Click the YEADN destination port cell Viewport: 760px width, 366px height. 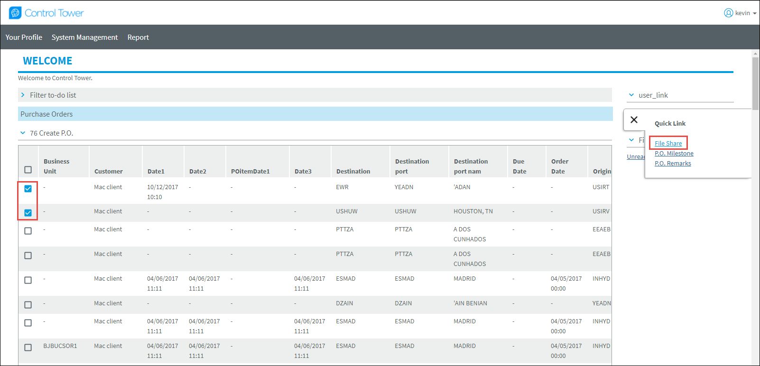tap(404, 187)
